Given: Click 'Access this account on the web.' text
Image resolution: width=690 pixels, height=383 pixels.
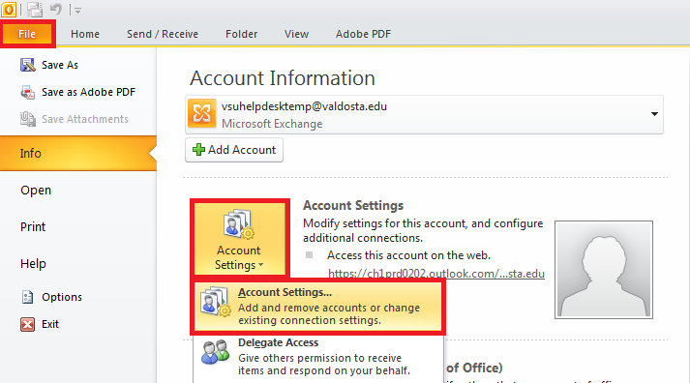Looking at the screenshot, I should (x=408, y=255).
